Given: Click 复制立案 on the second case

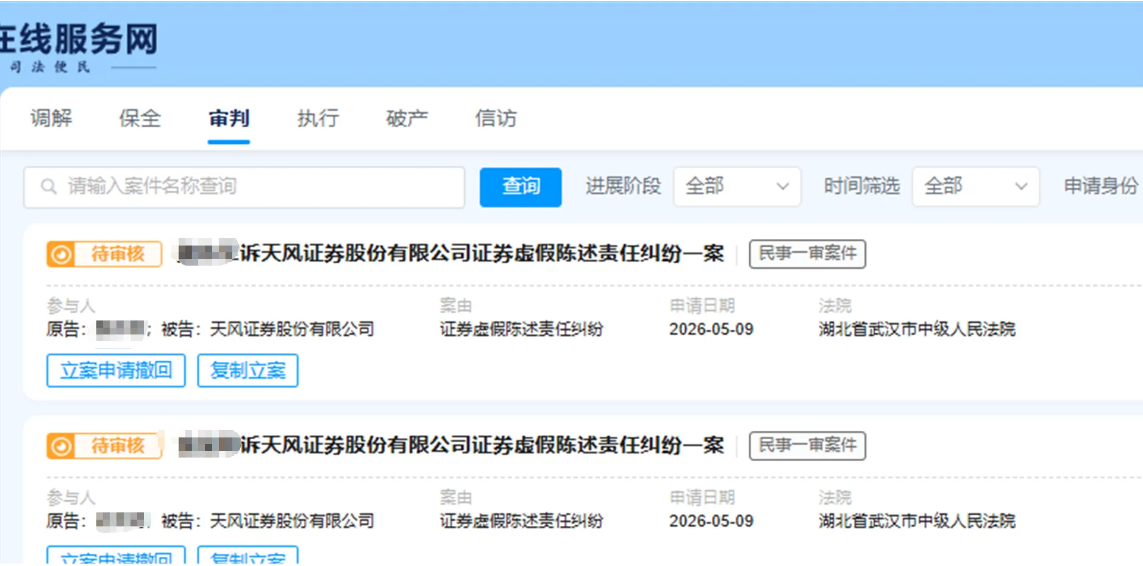Looking at the screenshot, I should click(x=247, y=556).
